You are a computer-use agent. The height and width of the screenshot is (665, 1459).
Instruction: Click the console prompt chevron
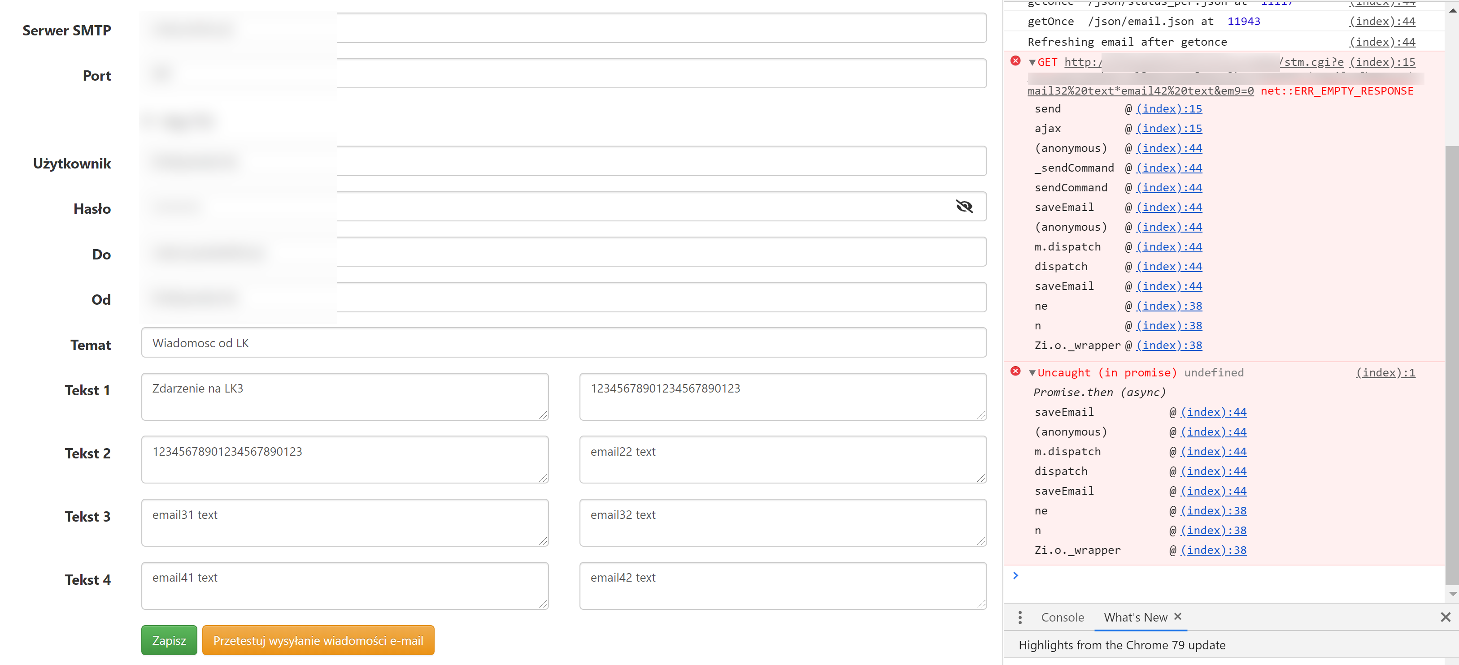click(x=1015, y=575)
